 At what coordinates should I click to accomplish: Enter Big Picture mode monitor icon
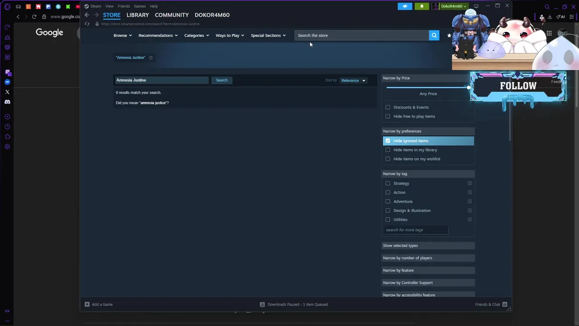pyautogui.click(x=476, y=6)
